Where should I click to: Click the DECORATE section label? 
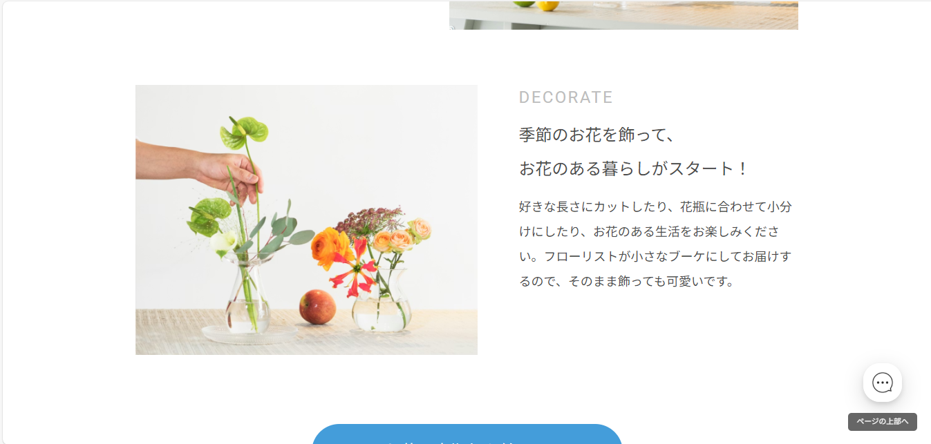pyautogui.click(x=566, y=97)
